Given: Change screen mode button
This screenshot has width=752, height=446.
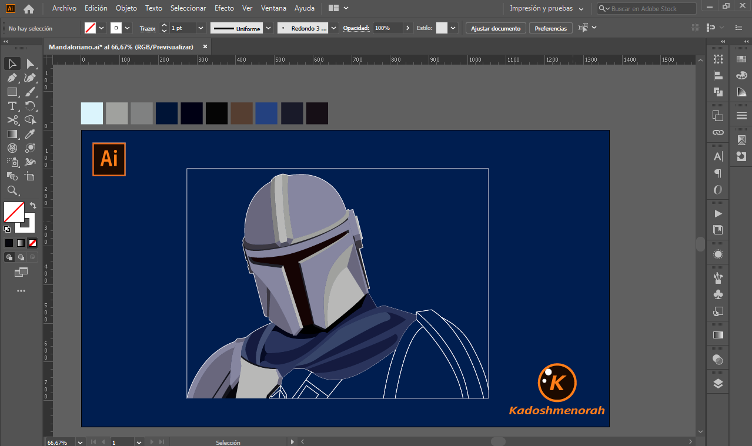Looking at the screenshot, I should tap(21, 272).
